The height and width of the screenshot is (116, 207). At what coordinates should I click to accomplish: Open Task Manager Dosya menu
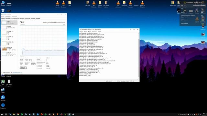(3, 16)
